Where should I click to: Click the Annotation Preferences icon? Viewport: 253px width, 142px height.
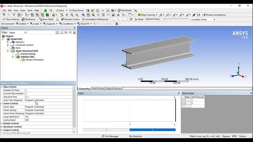83,19
